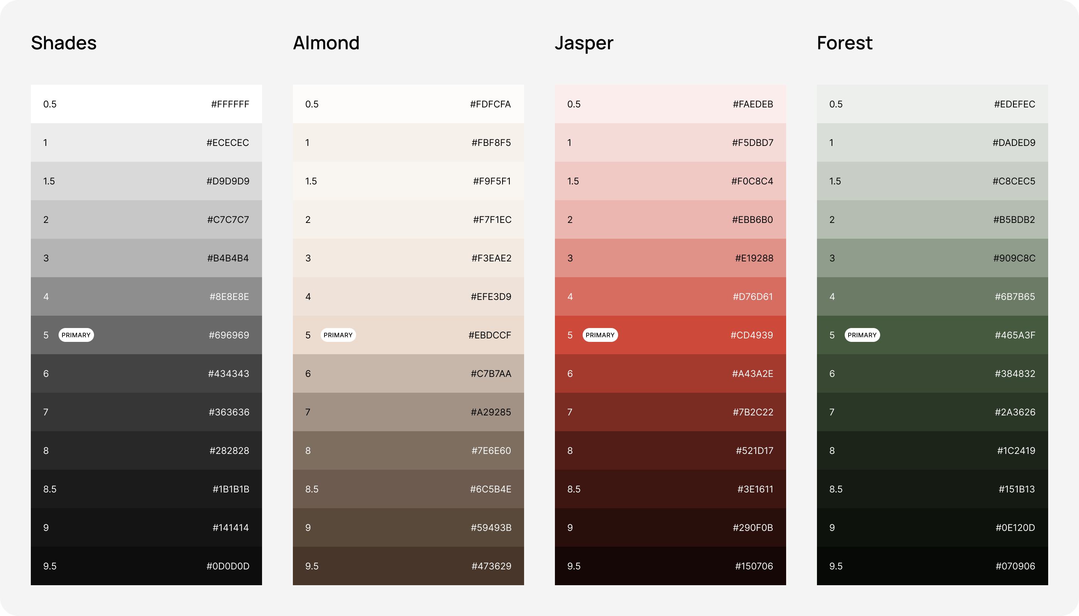Choose the Almond #C7B7AA swatch

point(408,373)
